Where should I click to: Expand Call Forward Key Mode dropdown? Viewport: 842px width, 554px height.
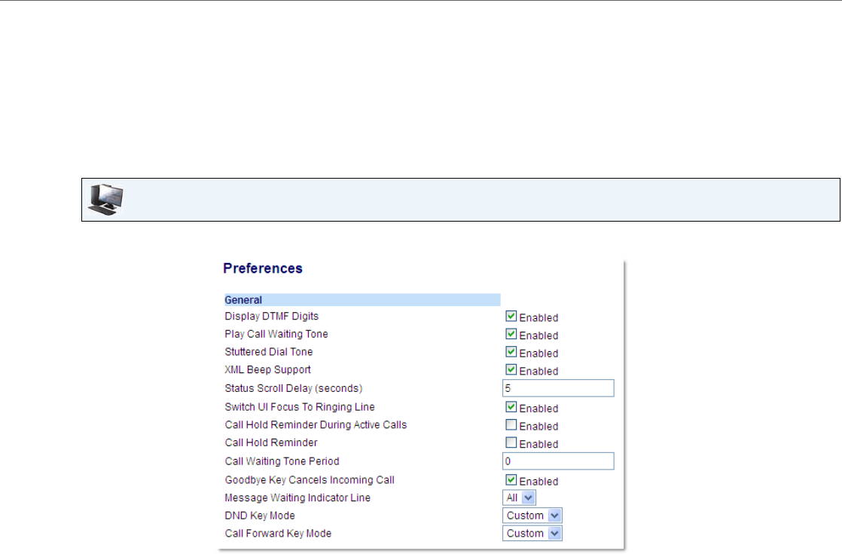(532, 533)
